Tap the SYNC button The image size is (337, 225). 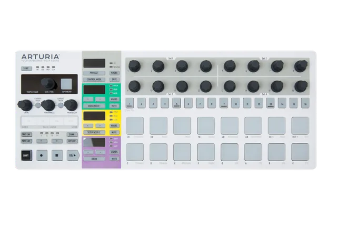click(26, 69)
